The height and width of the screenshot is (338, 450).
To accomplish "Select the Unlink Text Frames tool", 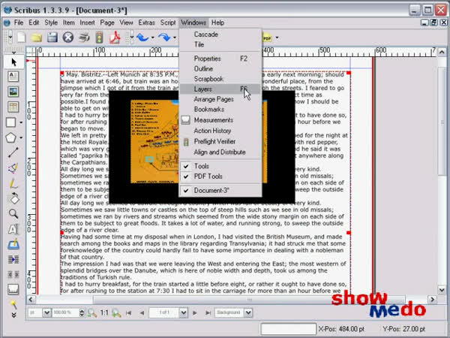I will [13, 275].
